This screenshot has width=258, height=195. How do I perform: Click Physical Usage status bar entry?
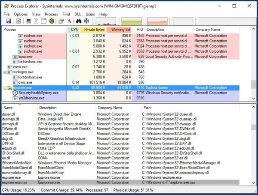133,190
